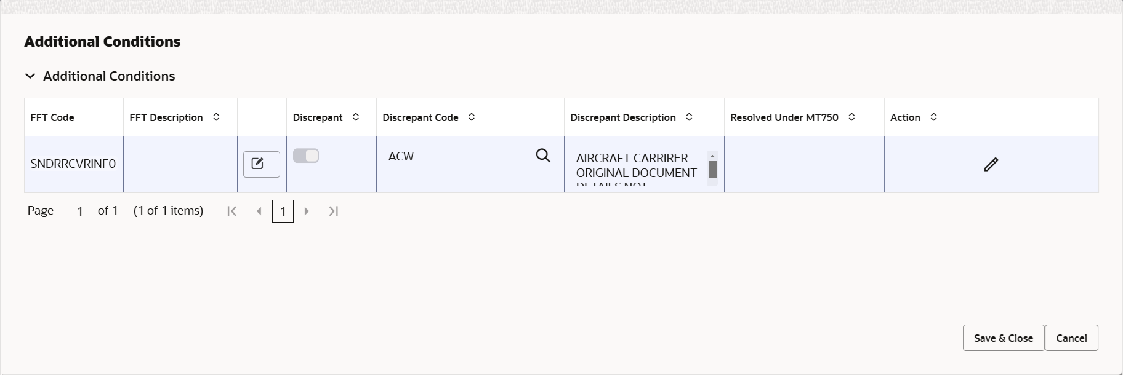Toggle the Discrepant switch for SNDRRCVRINFO

pos(306,156)
